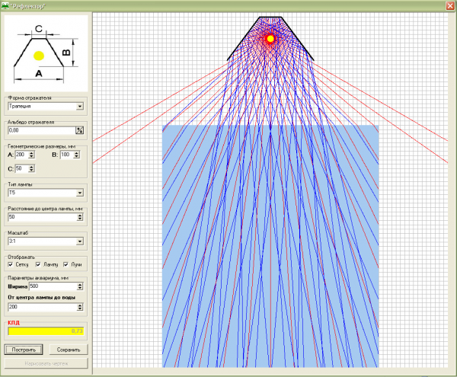Image resolution: width=457 pixels, height=377 pixels.
Task: Click the trapezoid reflector diagram preview
Action: coord(46,53)
